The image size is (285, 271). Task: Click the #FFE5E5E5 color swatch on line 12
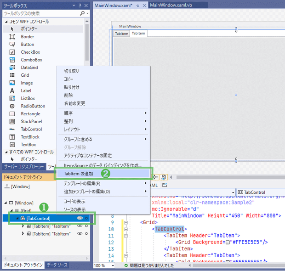(228, 243)
